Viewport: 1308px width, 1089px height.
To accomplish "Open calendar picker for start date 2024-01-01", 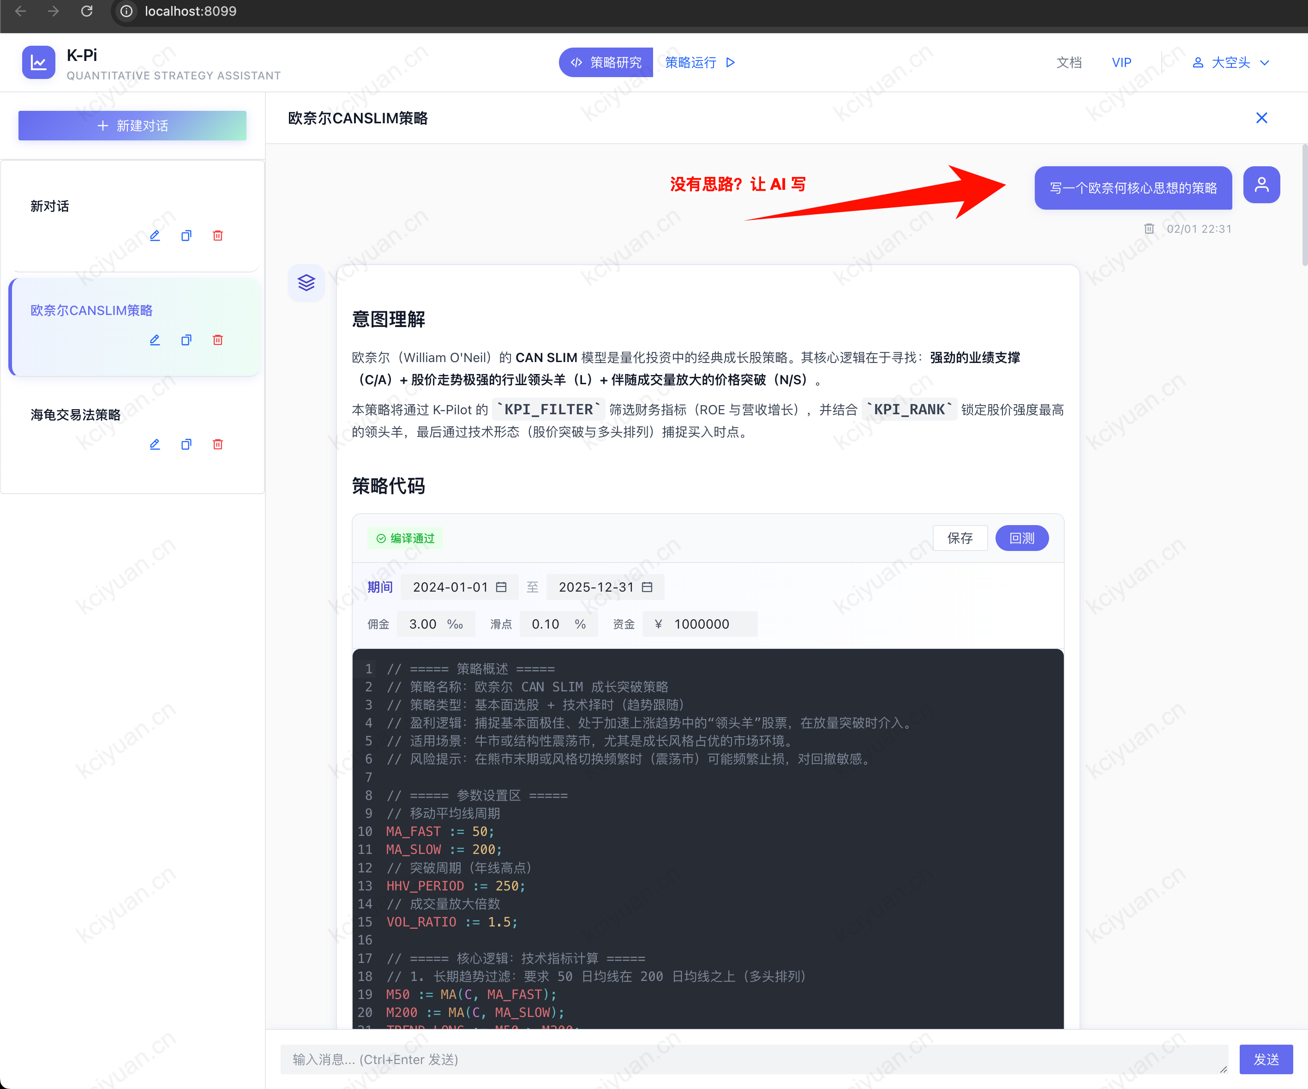I will pyautogui.click(x=502, y=587).
